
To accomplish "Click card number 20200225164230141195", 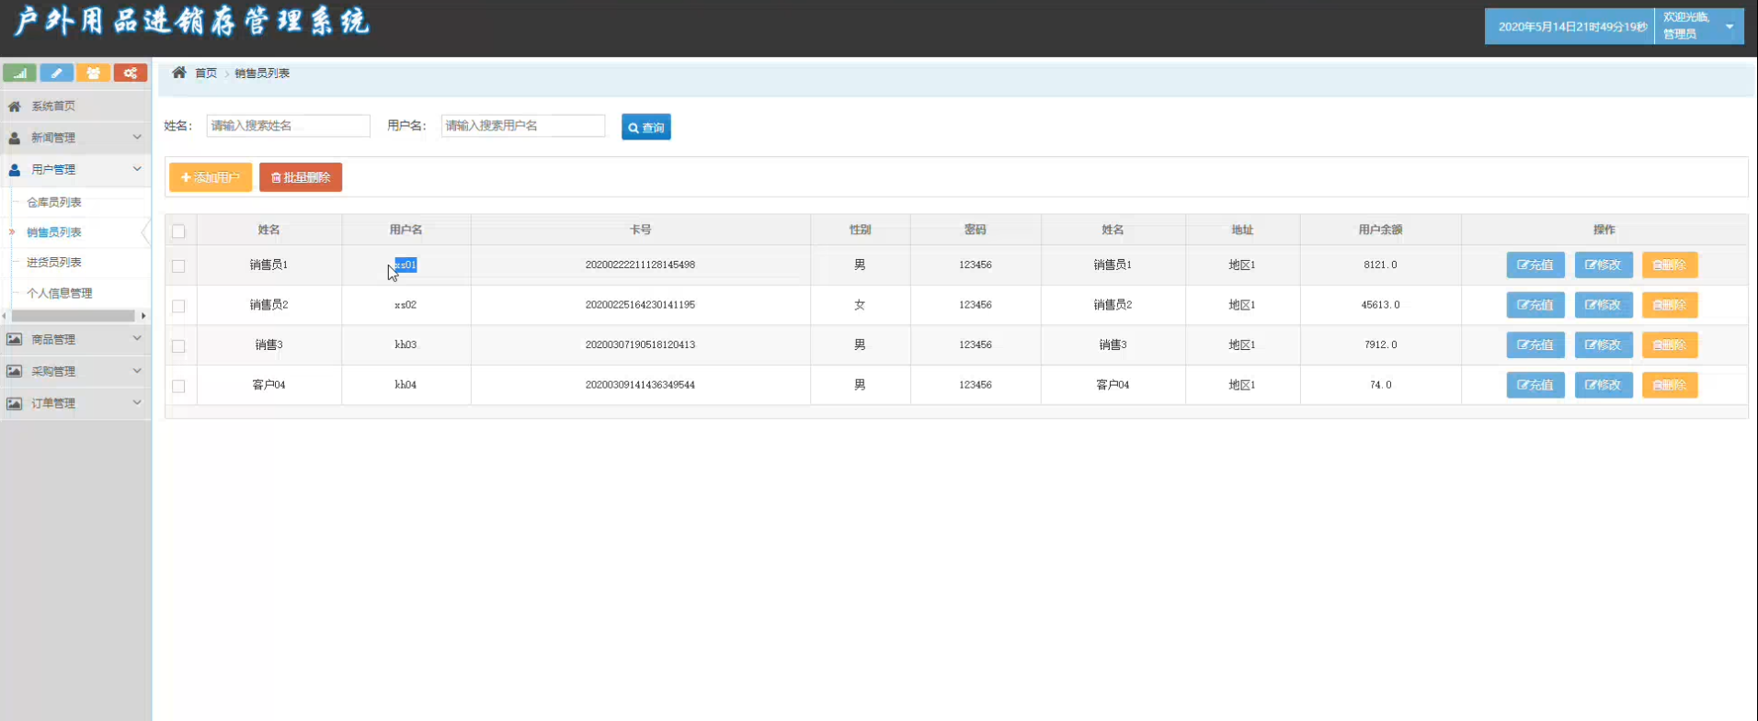I will [x=640, y=305].
